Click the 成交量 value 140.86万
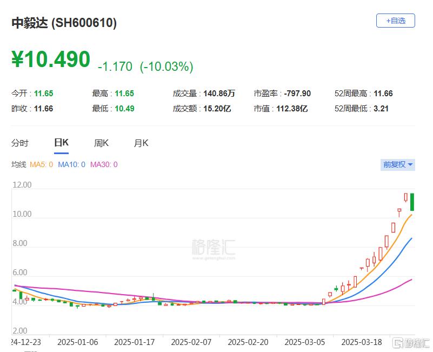Screen dimensions: 433x352 tap(219, 94)
